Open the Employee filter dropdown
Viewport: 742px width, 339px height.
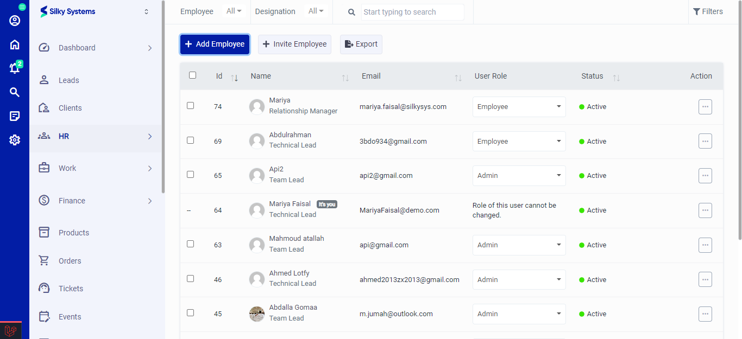coord(233,10)
